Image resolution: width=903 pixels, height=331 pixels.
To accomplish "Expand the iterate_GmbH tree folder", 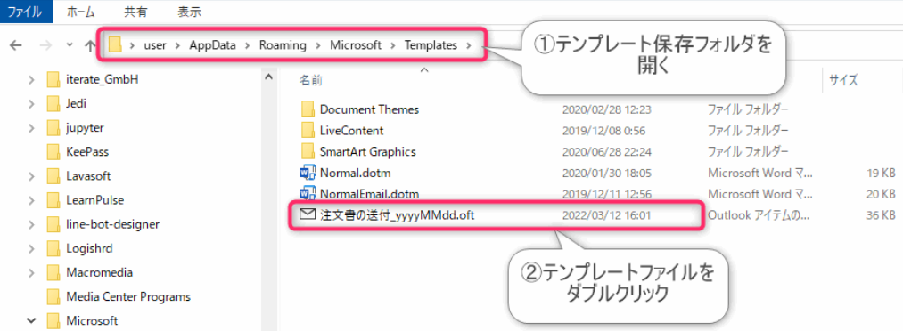I will click(x=32, y=79).
